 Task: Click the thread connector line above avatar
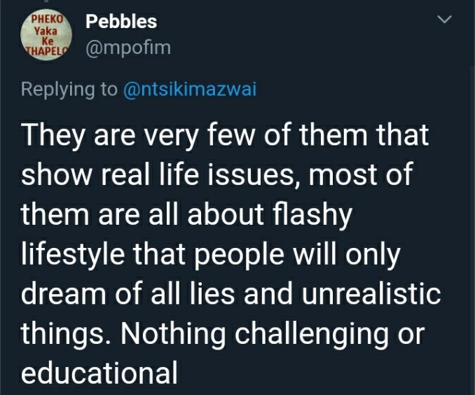point(46,1)
